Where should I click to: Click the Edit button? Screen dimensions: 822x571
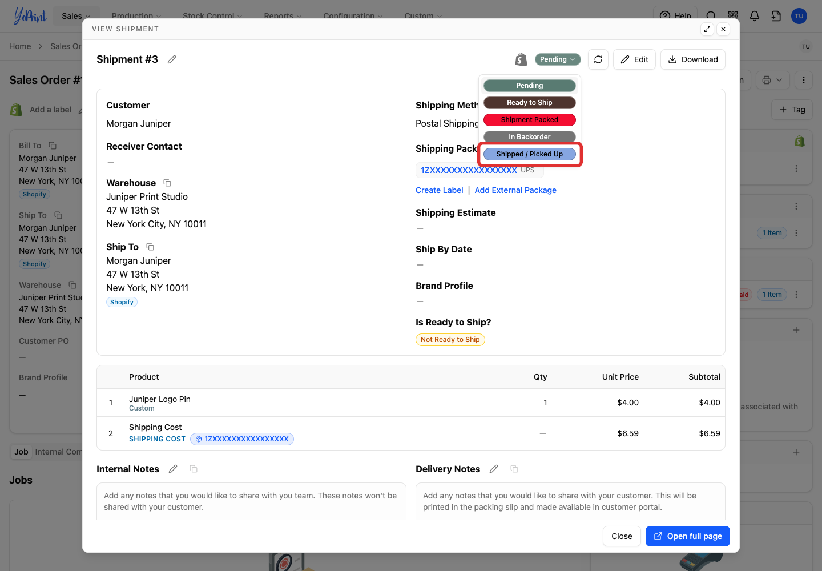[635, 59]
